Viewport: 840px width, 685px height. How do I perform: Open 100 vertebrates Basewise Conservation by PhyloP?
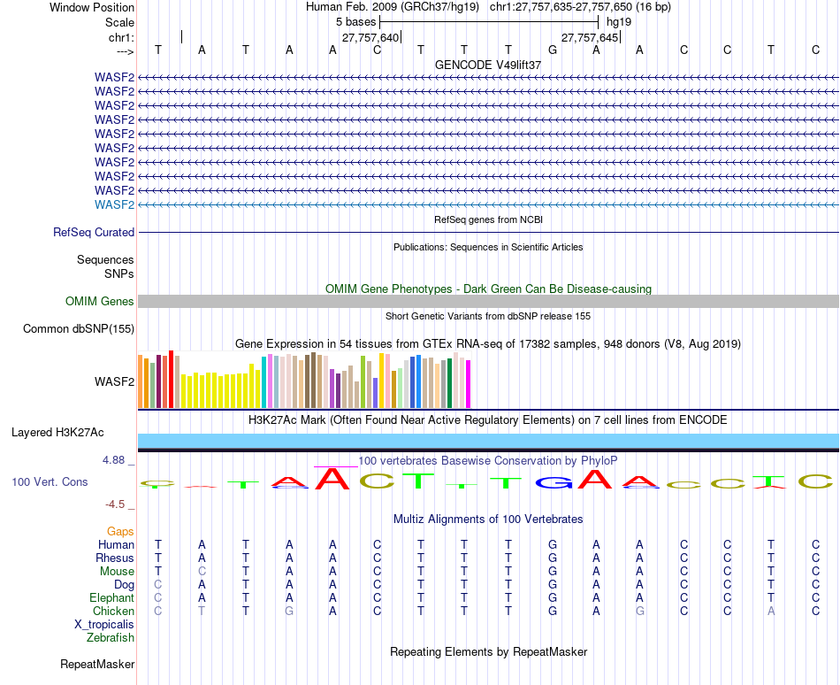tap(488, 460)
